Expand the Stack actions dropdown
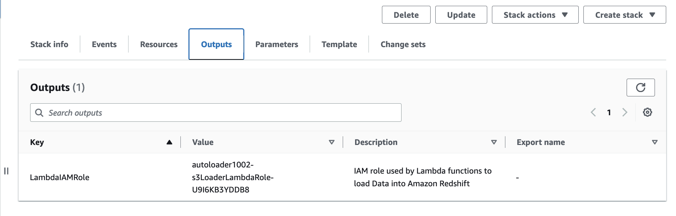 (x=535, y=15)
